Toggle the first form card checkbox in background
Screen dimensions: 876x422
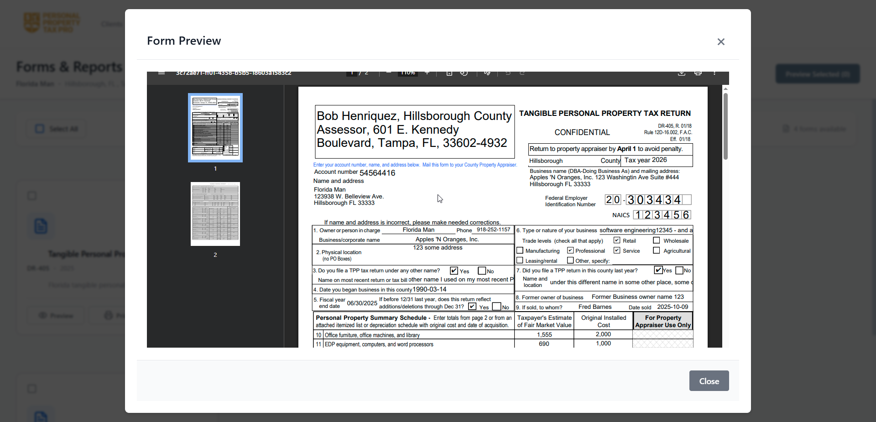tap(32, 196)
